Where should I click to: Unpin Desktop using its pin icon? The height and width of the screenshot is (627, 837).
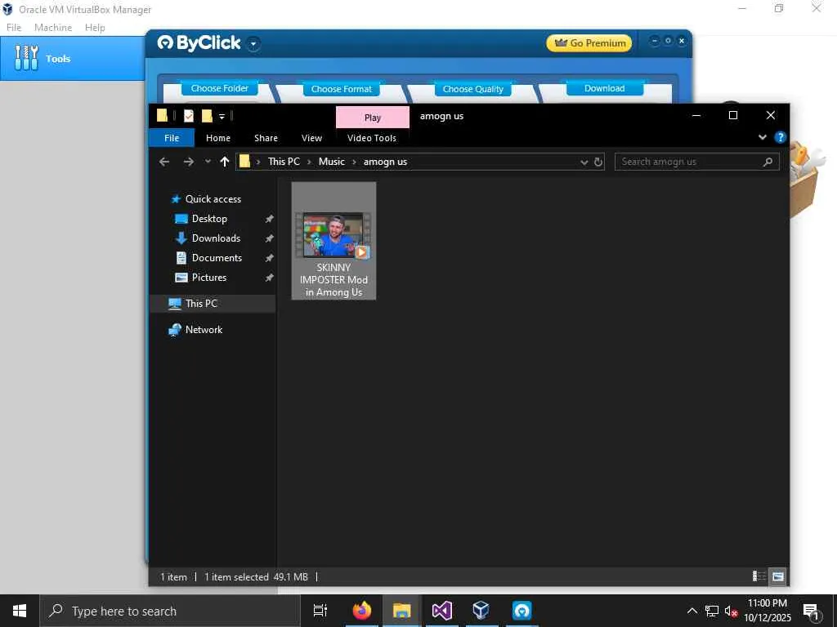[269, 219]
